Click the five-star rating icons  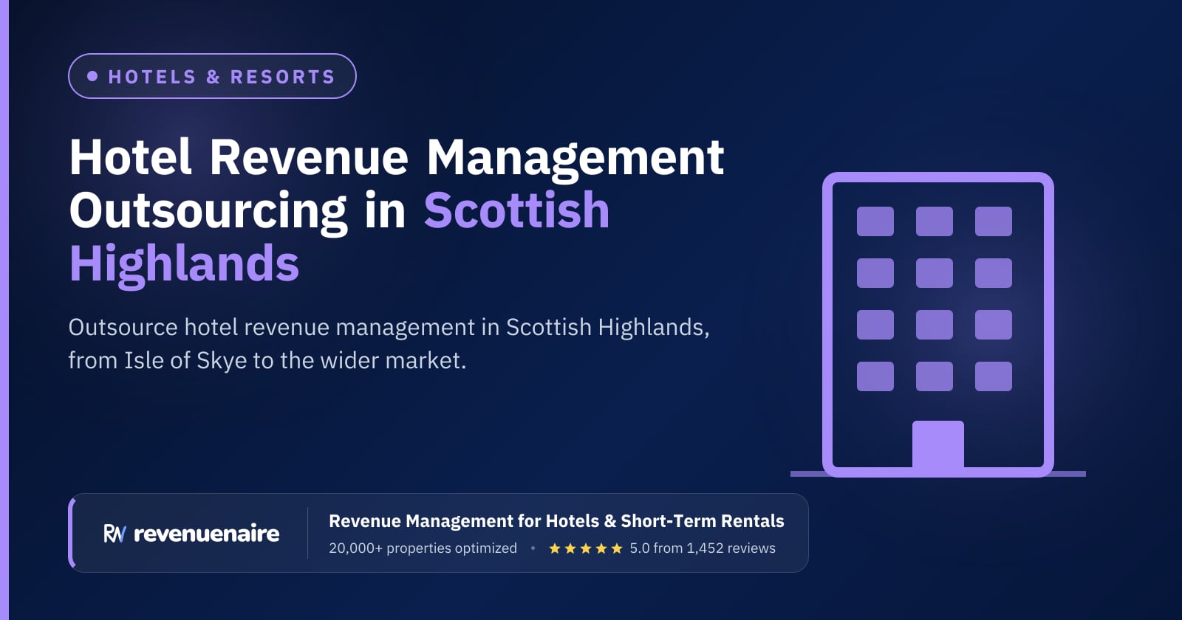pos(586,548)
